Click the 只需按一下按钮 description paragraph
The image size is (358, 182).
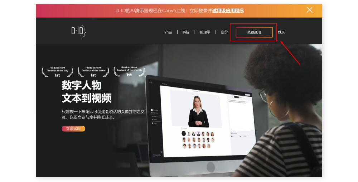tap(103, 115)
